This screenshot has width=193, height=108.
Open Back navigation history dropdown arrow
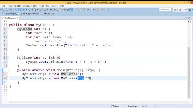click(x=103, y=10)
